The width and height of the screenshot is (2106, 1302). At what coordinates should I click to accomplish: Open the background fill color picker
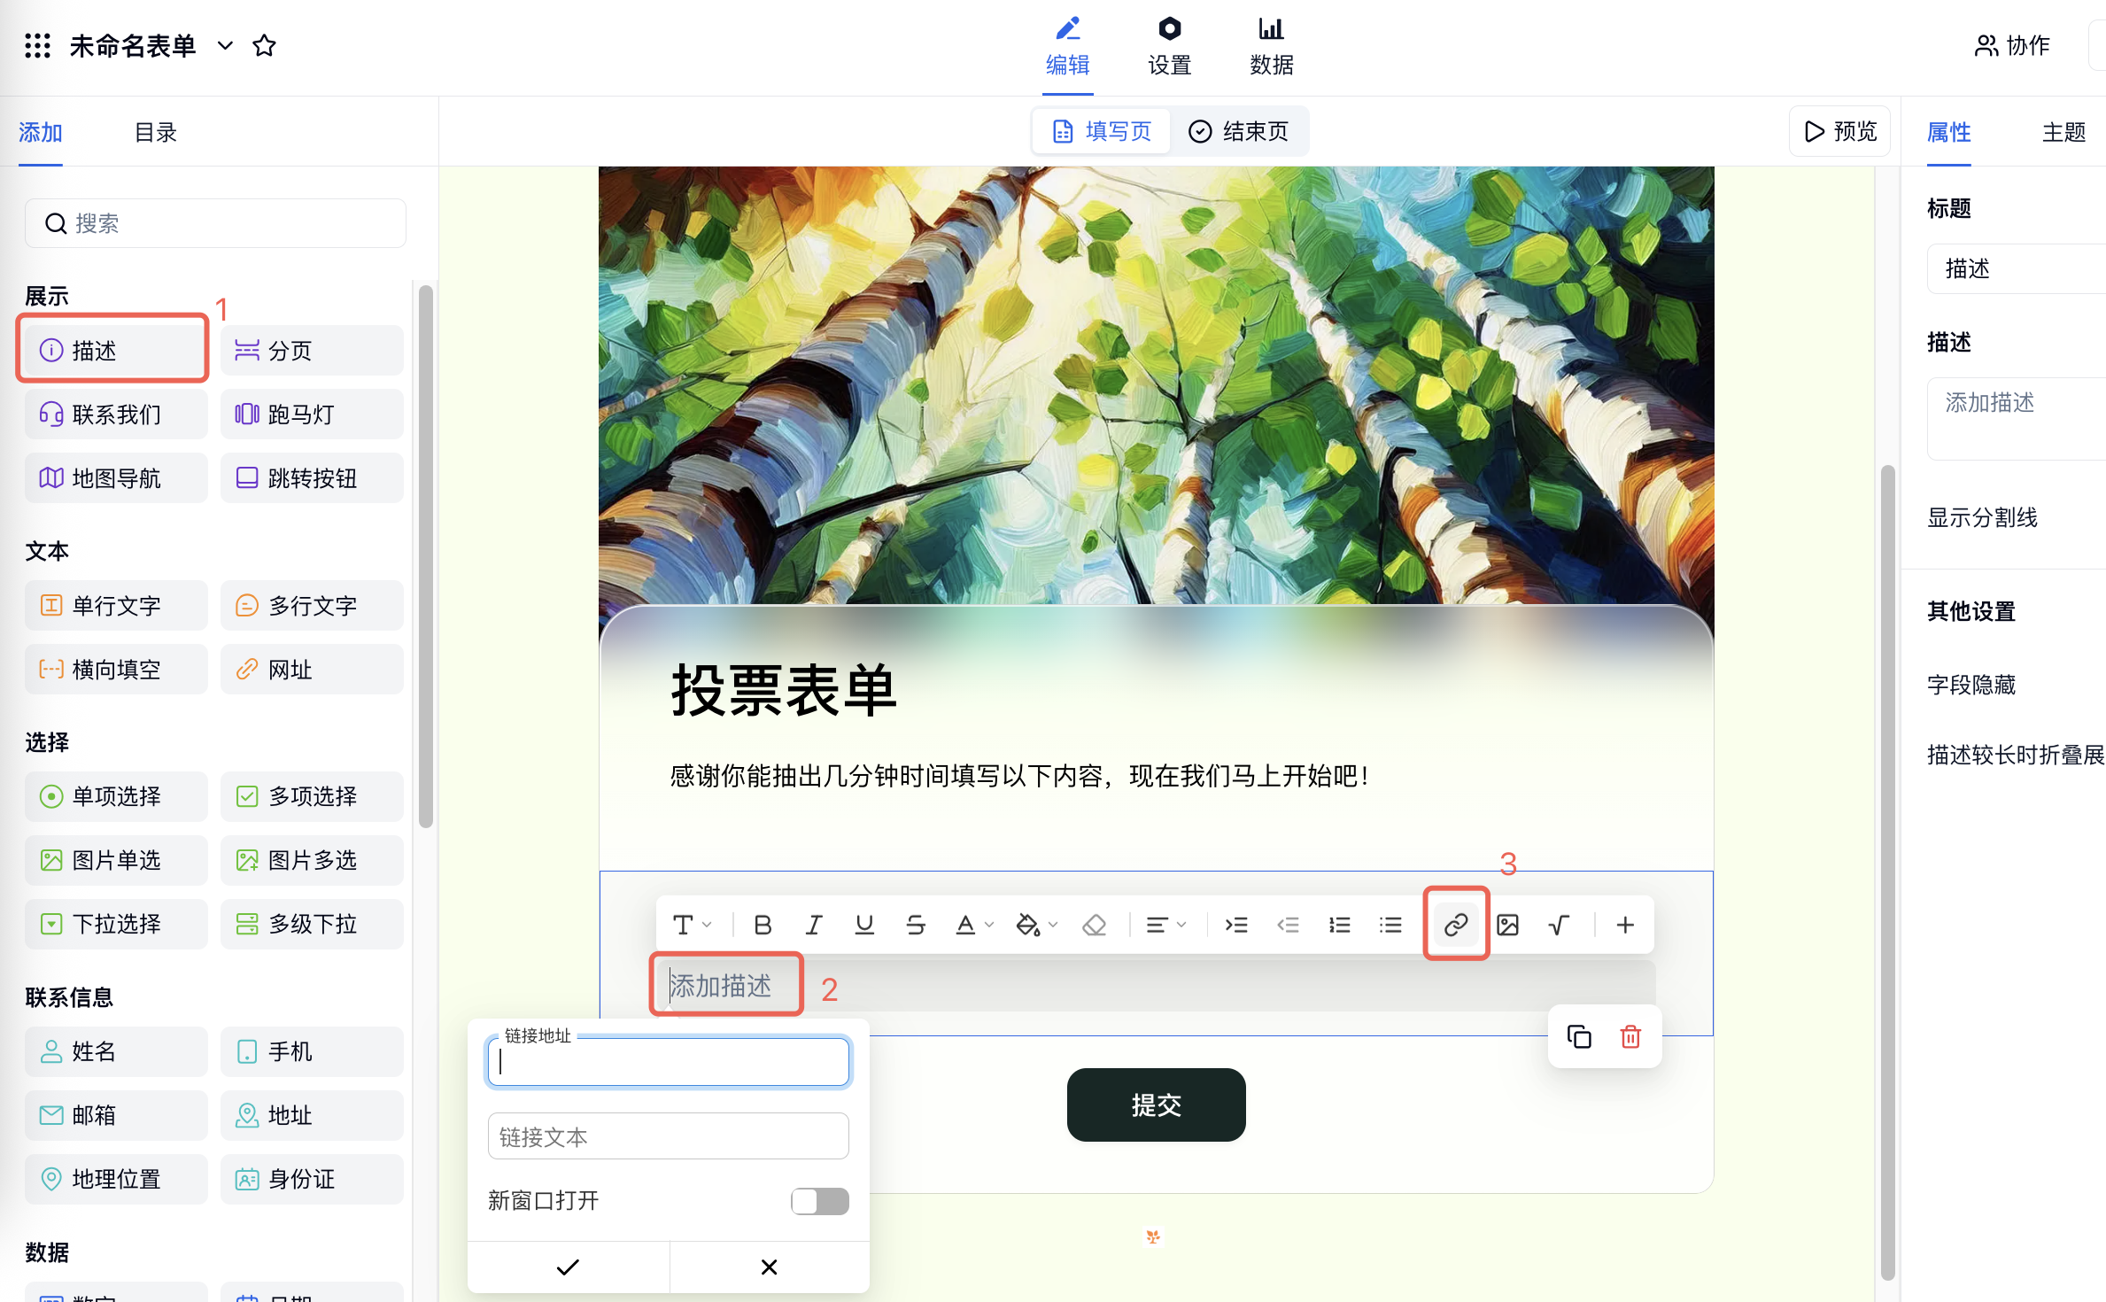point(1036,925)
